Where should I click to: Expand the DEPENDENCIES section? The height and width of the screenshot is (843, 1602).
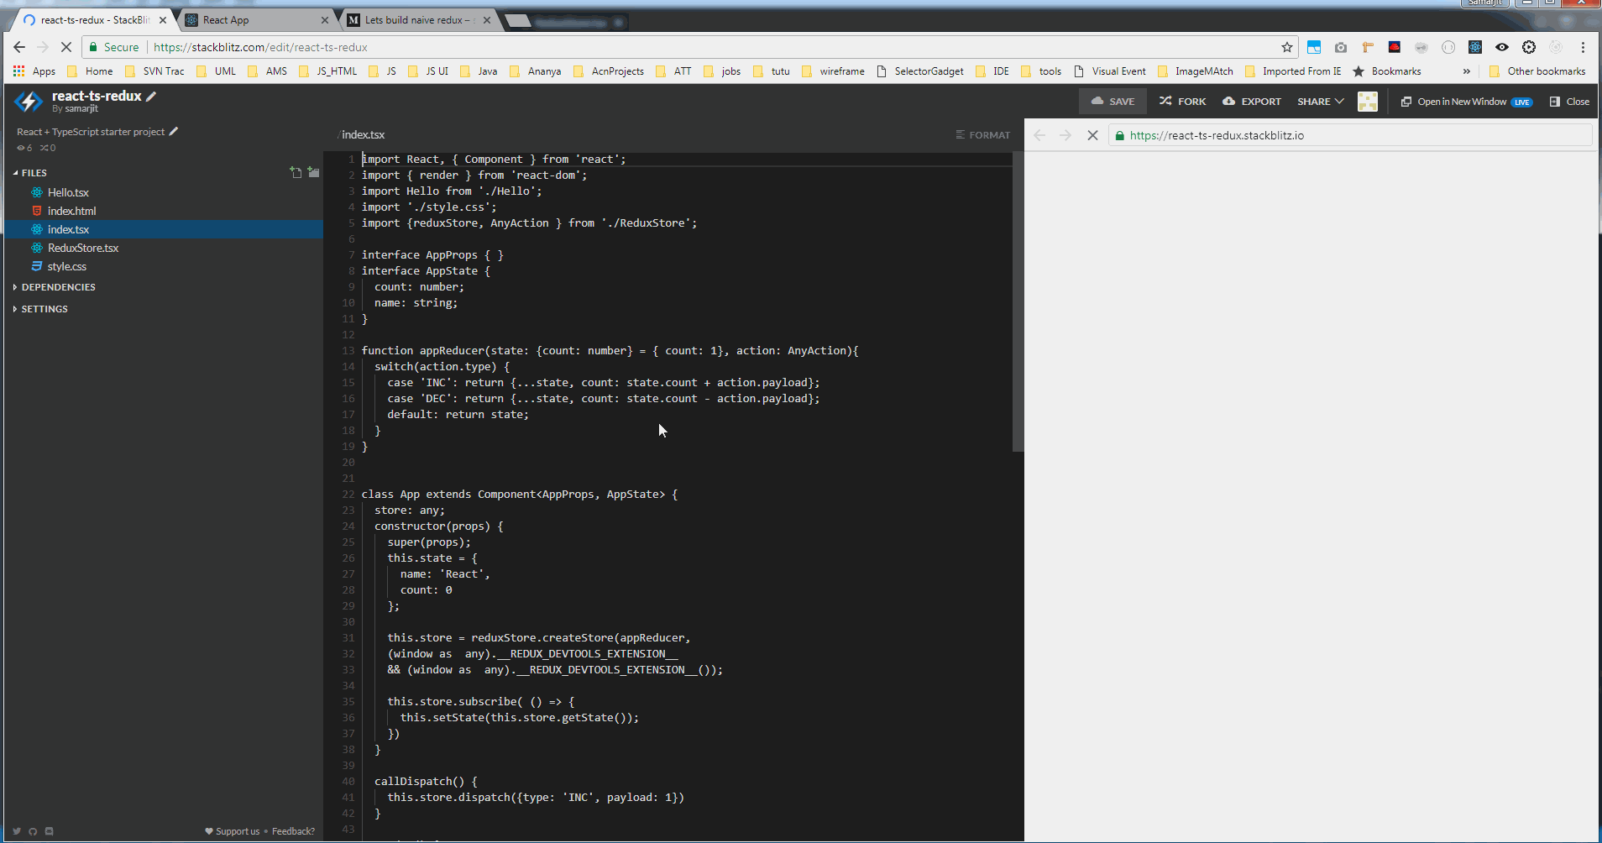pos(54,287)
